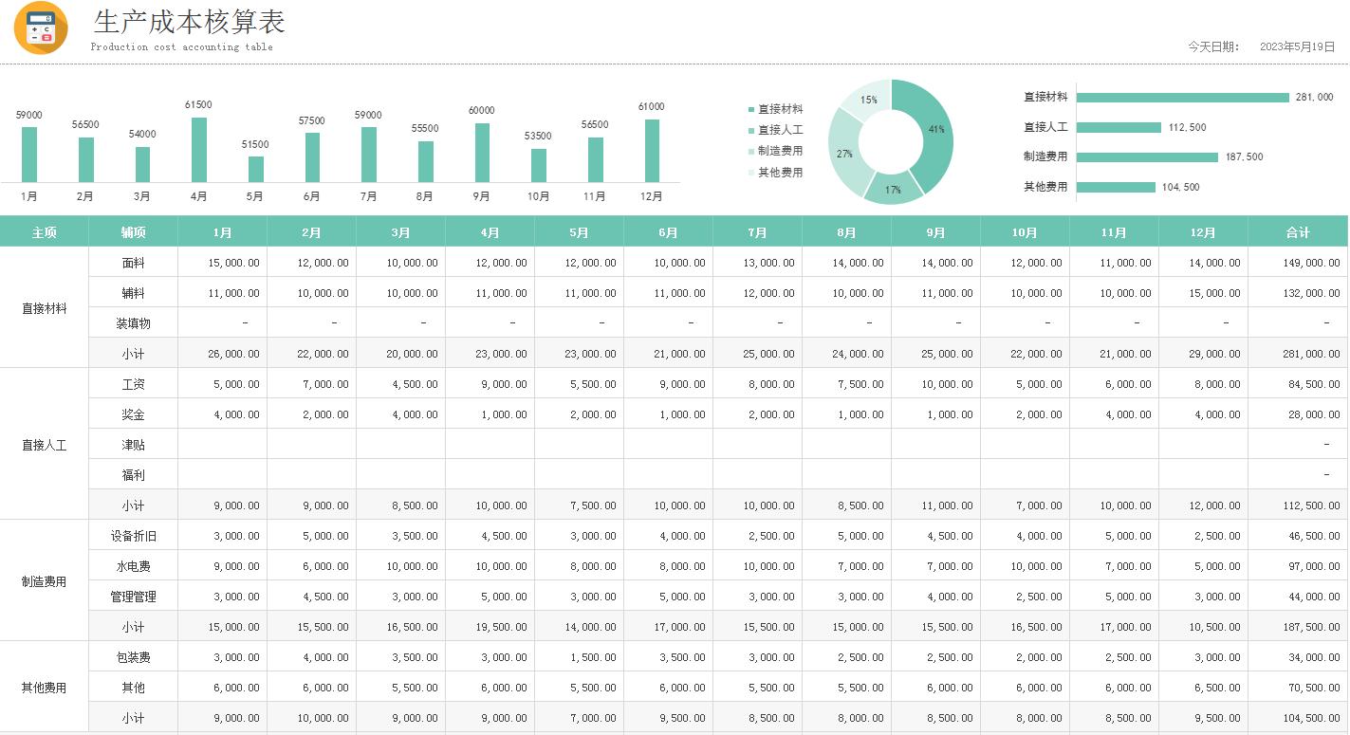1350x735 pixels.
Task: Click the 27% donut chart segment
Action: [x=841, y=152]
